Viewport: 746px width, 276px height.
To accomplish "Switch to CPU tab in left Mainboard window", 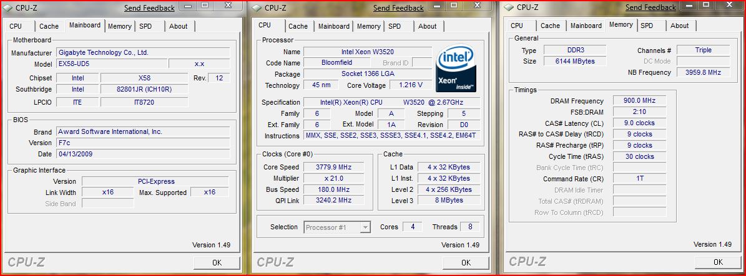I will tap(16, 26).
